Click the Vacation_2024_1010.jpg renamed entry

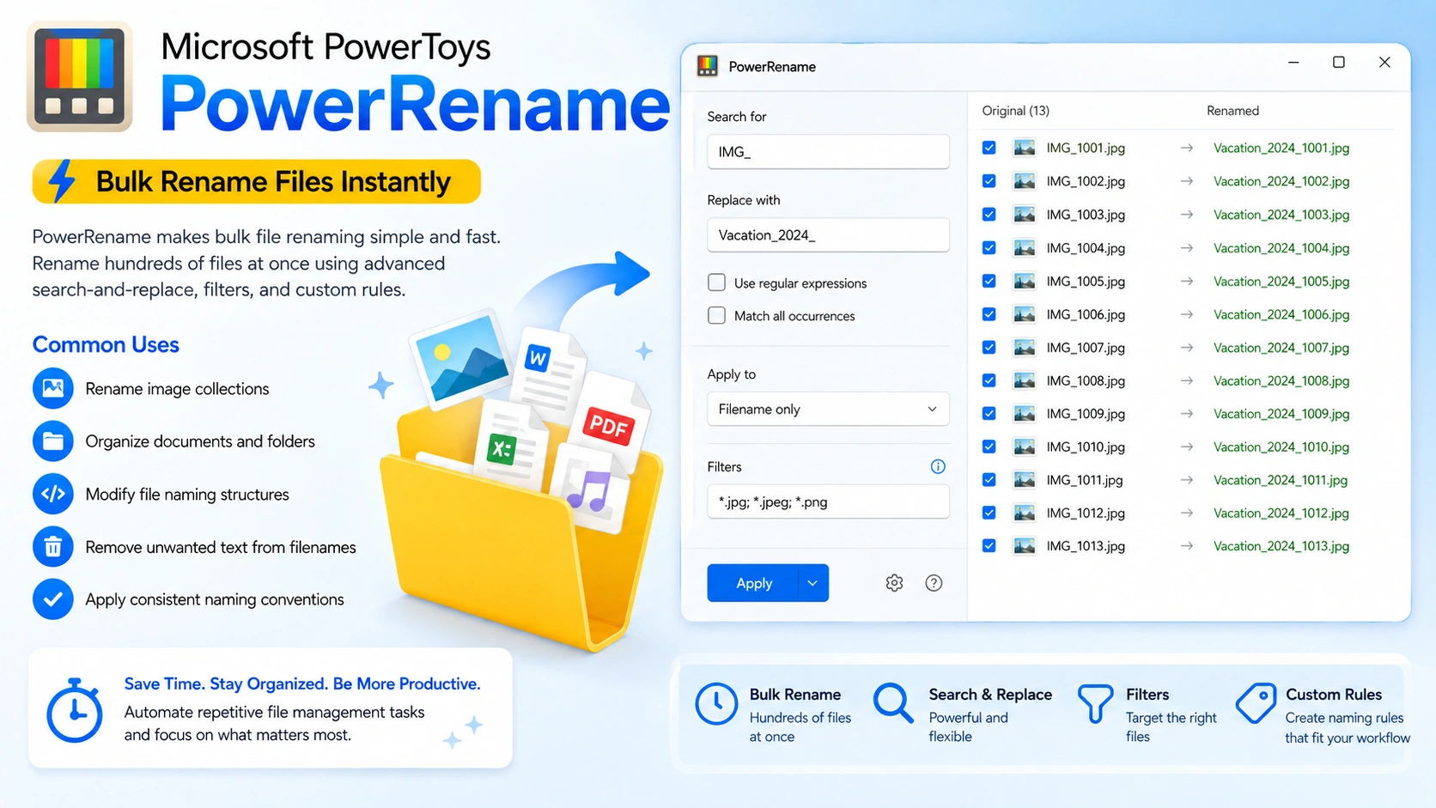(1281, 447)
